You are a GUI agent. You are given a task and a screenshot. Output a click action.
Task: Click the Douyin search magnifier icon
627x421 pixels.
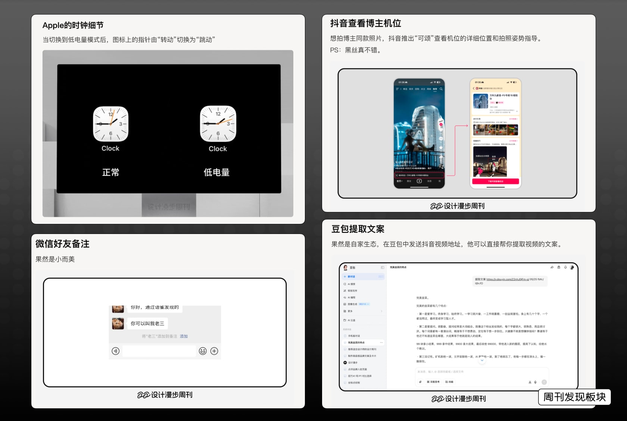click(441, 89)
